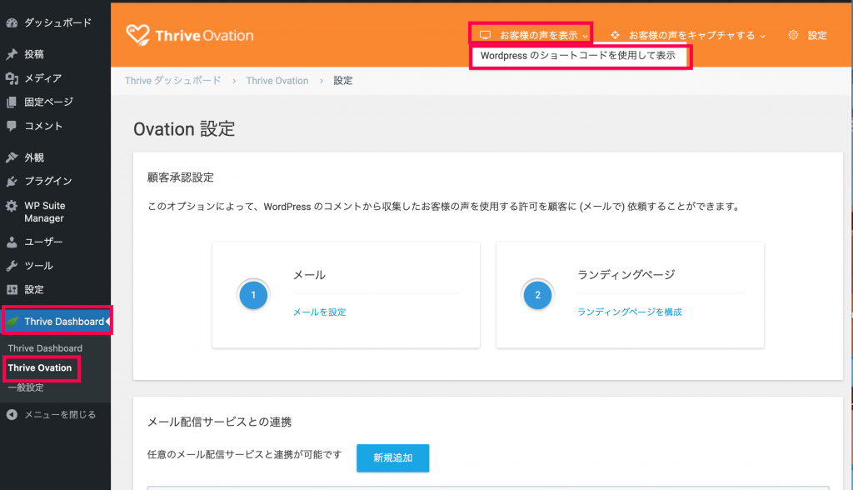Click the pushpin icon beside 投稿
The height and width of the screenshot is (490, 853).
point(12,54)
